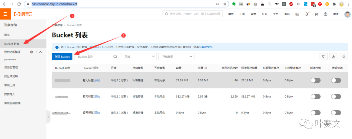The image size is (352, 139).
Task: Open the 企业 header menu
Action: pyautogui.click(x=264, y=14)
